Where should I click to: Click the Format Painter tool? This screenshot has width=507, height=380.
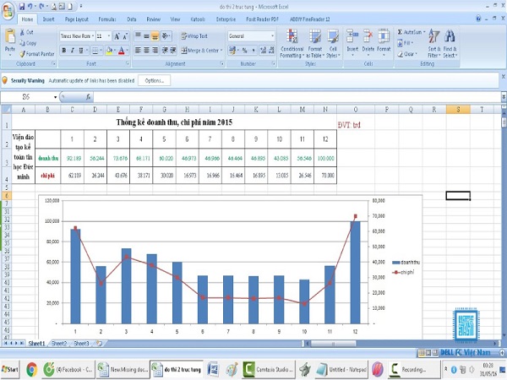tap(38, 53)
